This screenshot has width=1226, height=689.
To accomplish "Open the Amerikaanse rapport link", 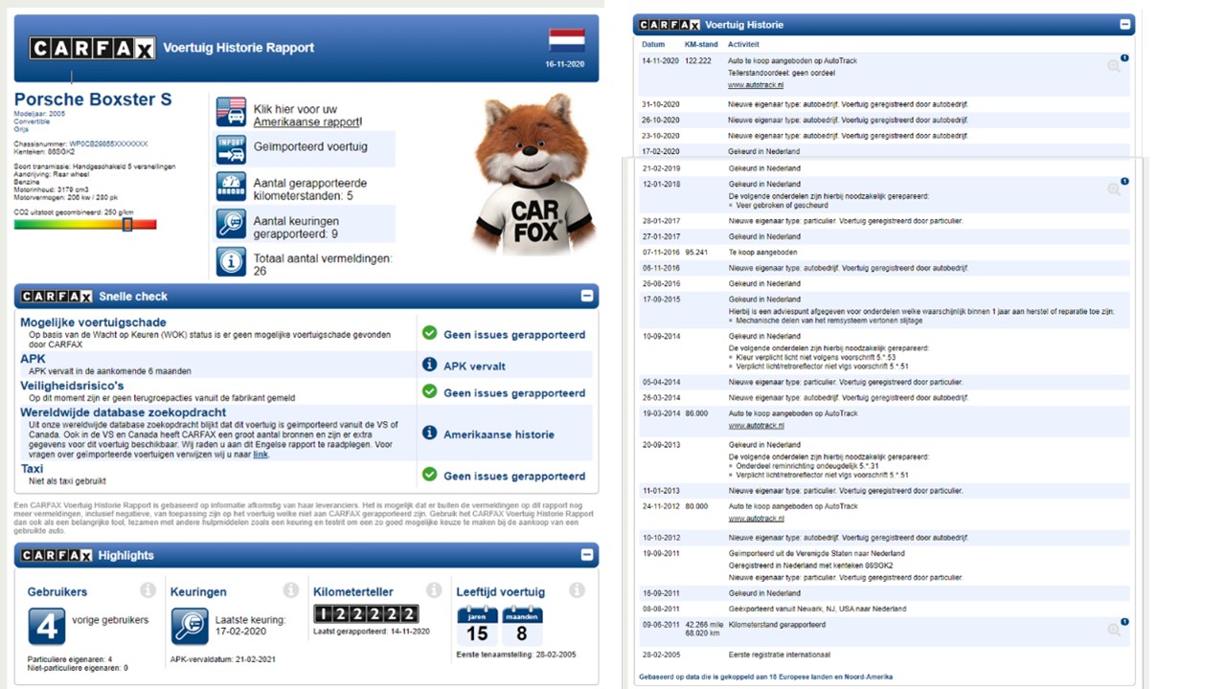I will point(306,122).
